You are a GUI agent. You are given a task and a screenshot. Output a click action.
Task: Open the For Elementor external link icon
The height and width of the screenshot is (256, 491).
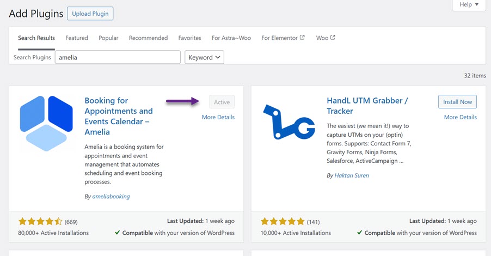coord(302,37)
